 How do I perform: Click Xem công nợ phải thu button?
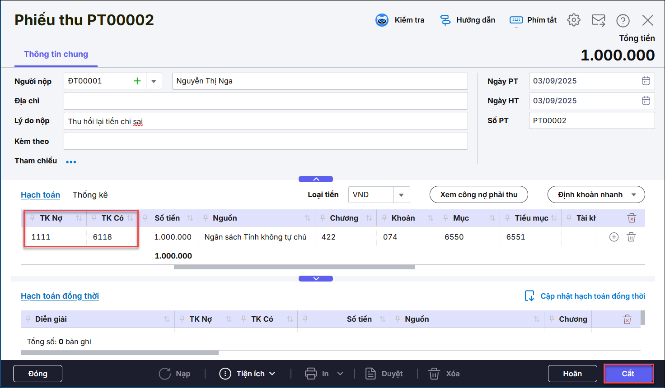coord(478,195)
